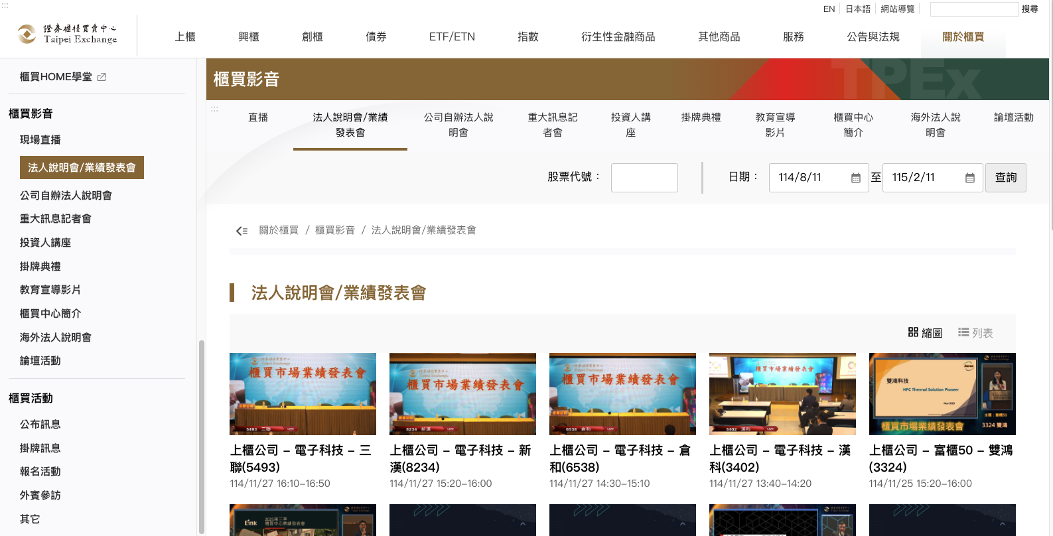This screenshot has width=1053, height=536.
Task: Click the Taipei Exchange logo
Action: [x=67, y=34]
